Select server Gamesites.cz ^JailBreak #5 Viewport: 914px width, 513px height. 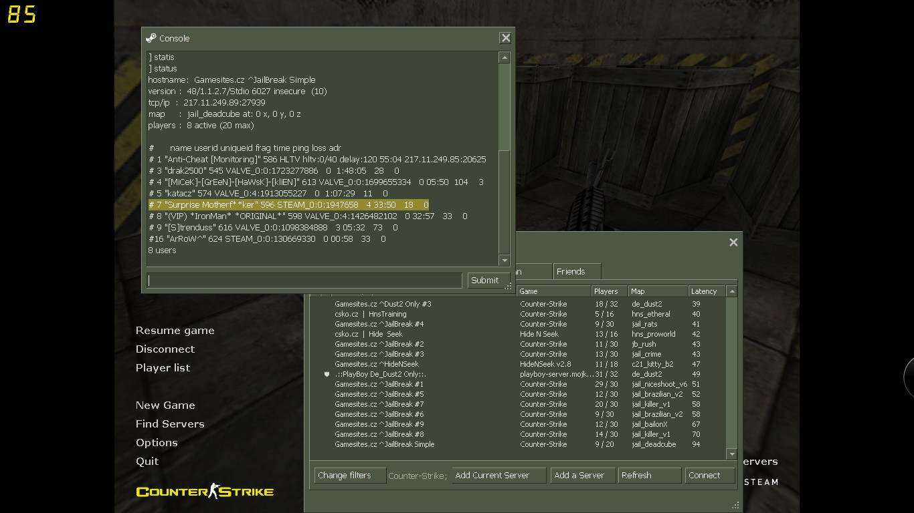pyautogui.click(x=519, y=394)
